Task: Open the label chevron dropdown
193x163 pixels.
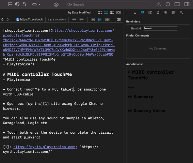Action: [x=40, y=4]
